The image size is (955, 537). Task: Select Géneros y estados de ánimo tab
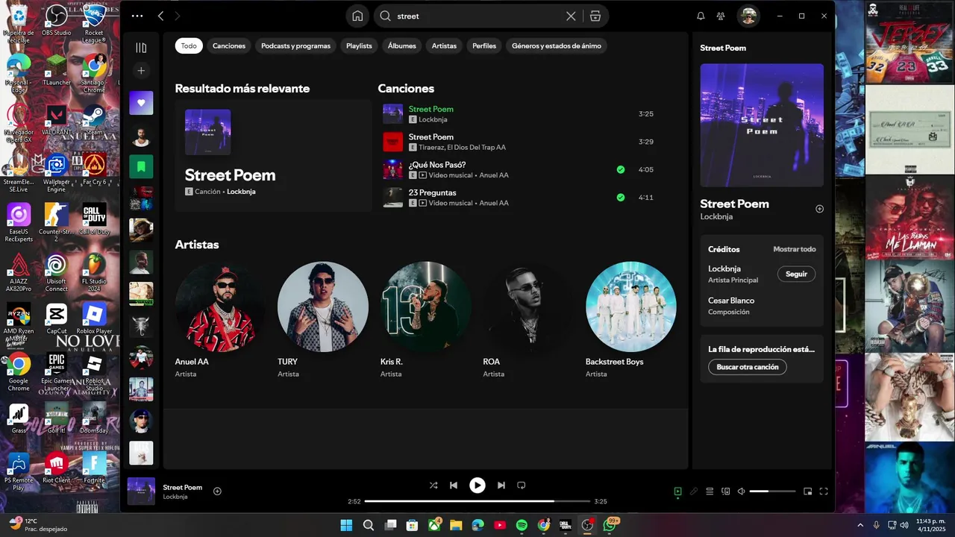point(557,45)
